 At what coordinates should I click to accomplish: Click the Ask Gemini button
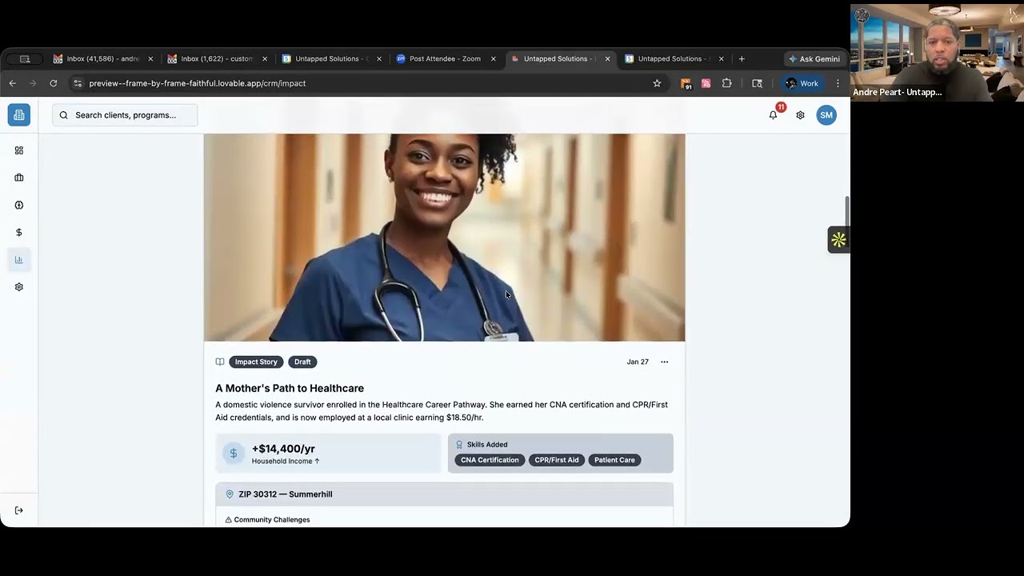click(814, 58)
